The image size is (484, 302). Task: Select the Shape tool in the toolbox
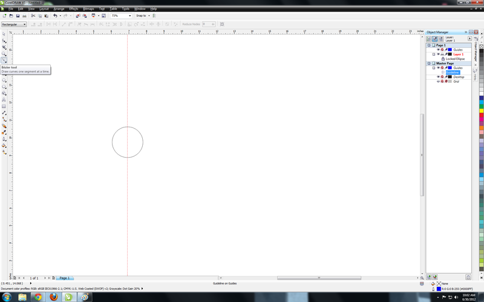coord(4,40)
